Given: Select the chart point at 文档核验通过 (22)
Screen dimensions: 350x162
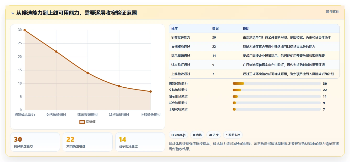Looking at the screenshot, I should point(56,51).
